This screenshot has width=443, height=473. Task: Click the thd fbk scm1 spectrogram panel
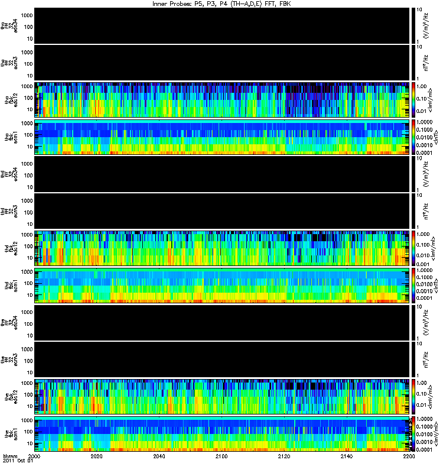222,286
